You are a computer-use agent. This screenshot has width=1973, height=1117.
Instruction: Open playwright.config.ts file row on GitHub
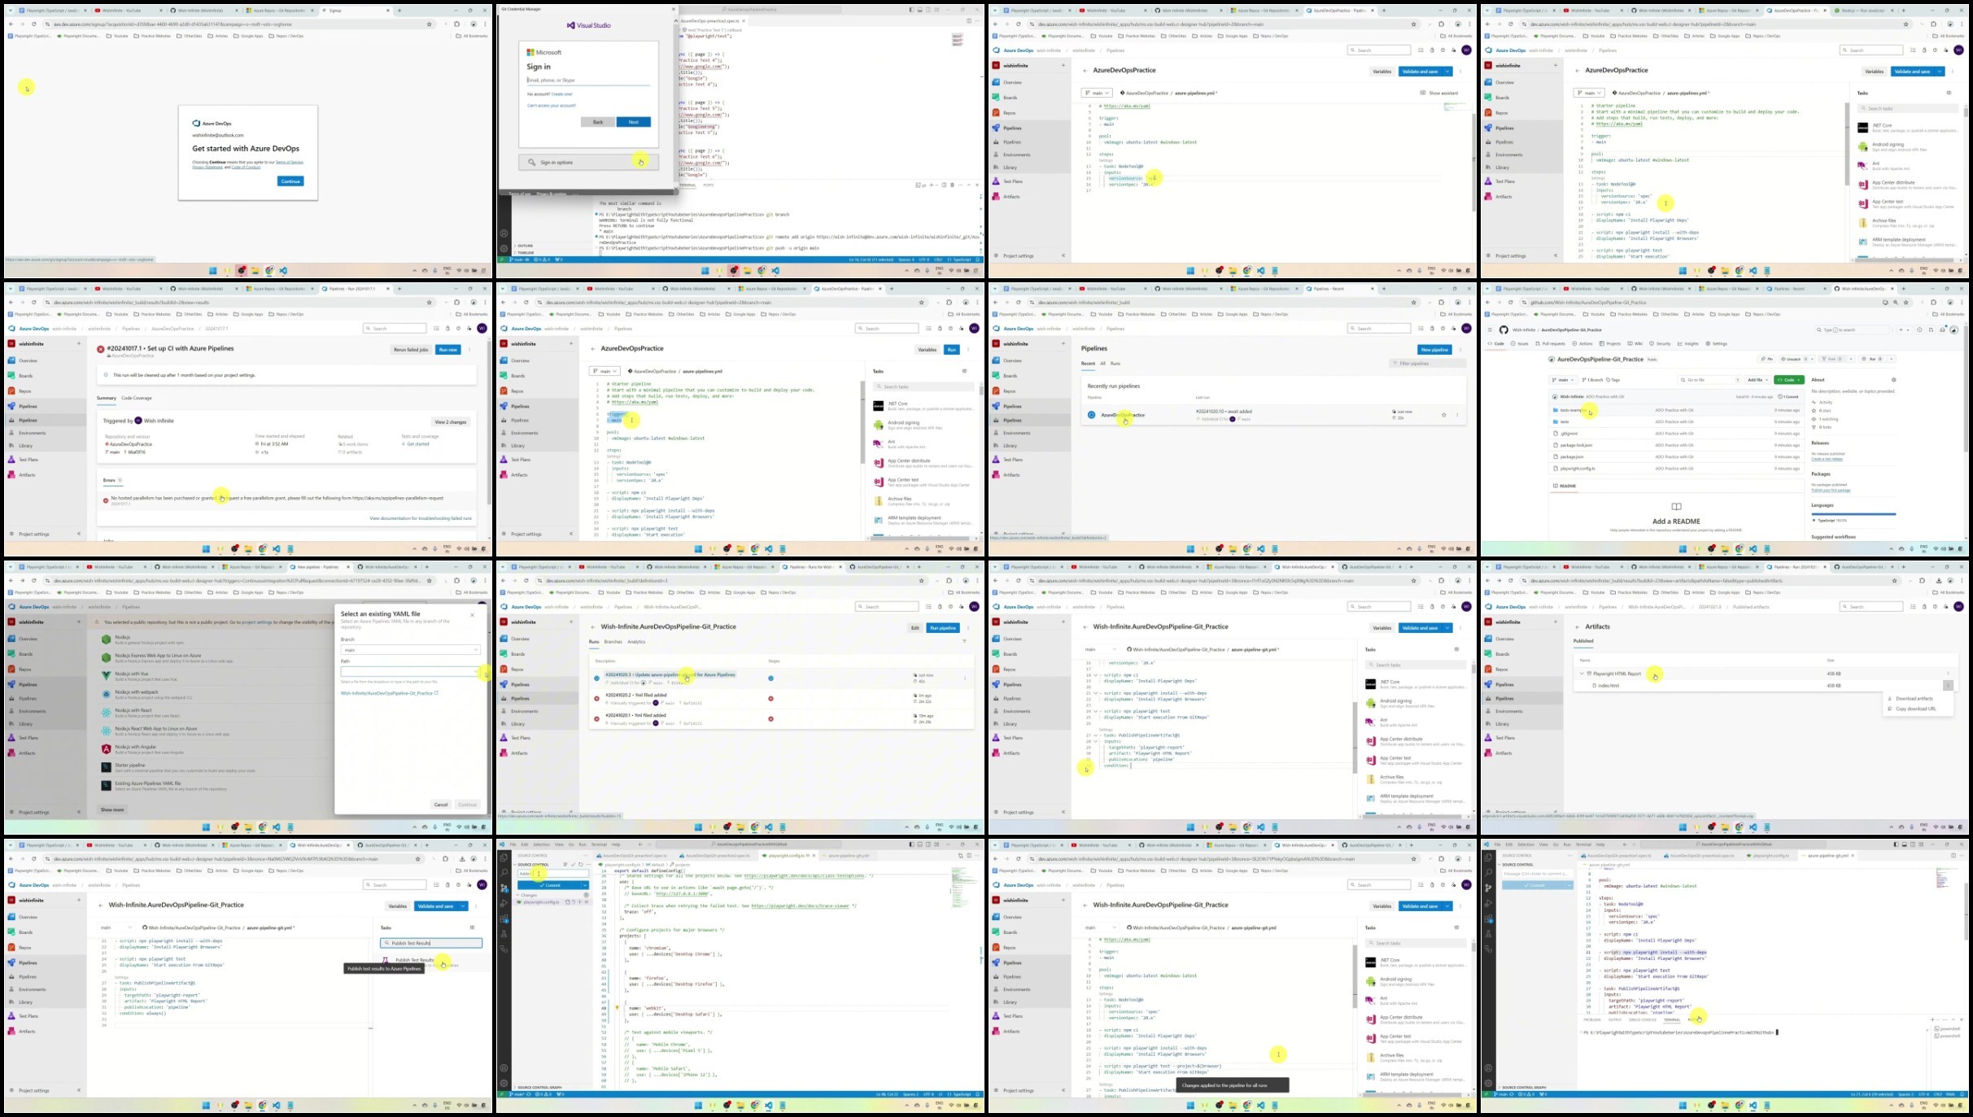pos(1676,469)
